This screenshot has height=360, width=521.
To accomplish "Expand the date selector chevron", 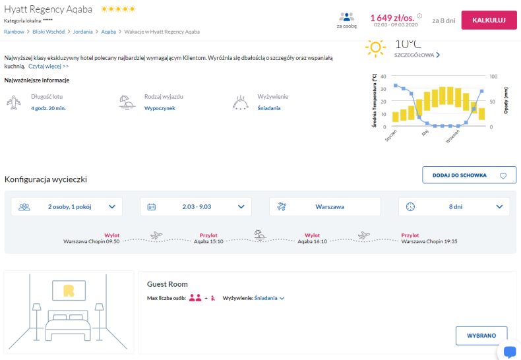I will coord(241,206).
